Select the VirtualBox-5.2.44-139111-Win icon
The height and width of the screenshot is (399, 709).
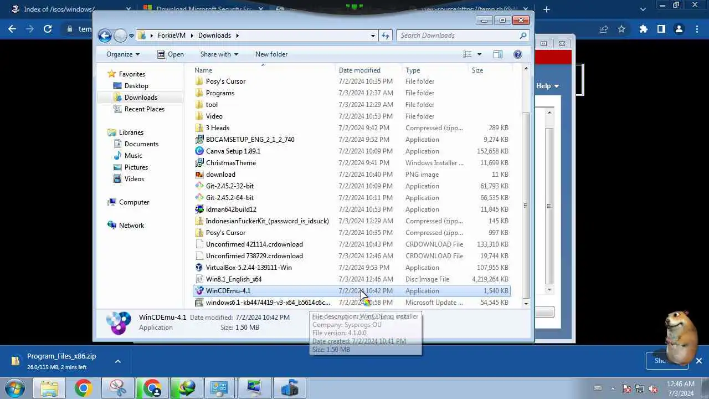coord(199,268)
